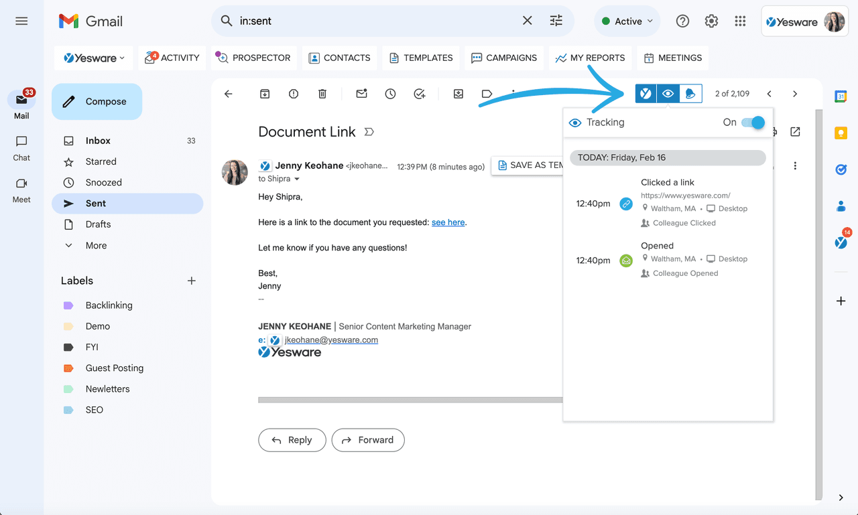
Task: Toggle importance marker next to Document Link
Action: click(x=369, y=132)
